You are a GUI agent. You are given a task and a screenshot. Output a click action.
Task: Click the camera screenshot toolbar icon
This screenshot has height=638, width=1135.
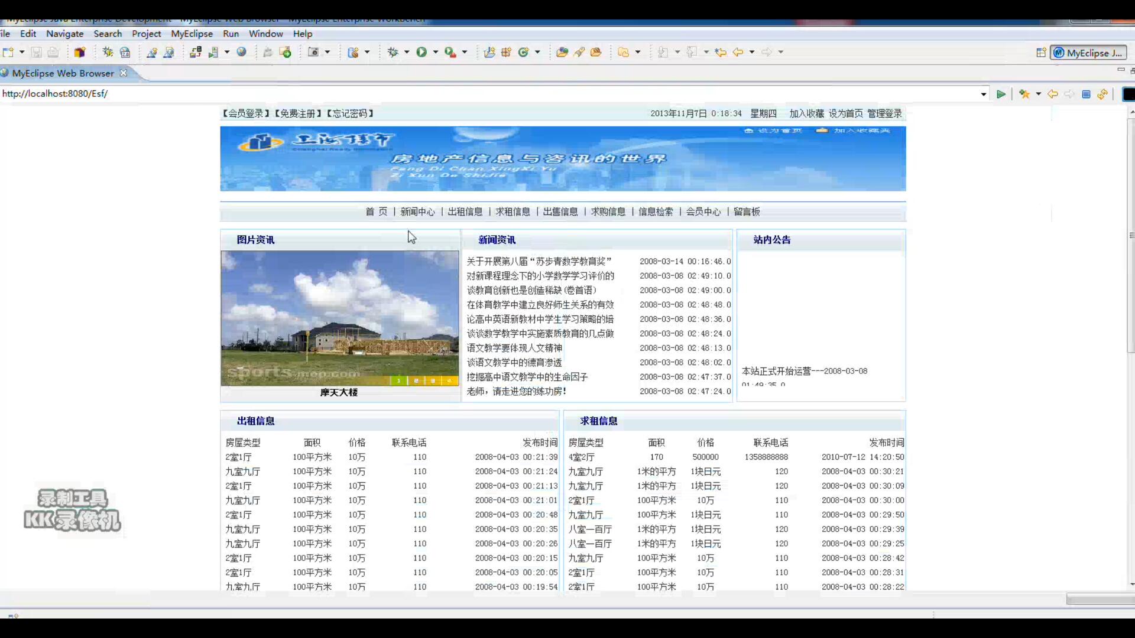coord(313,52)
